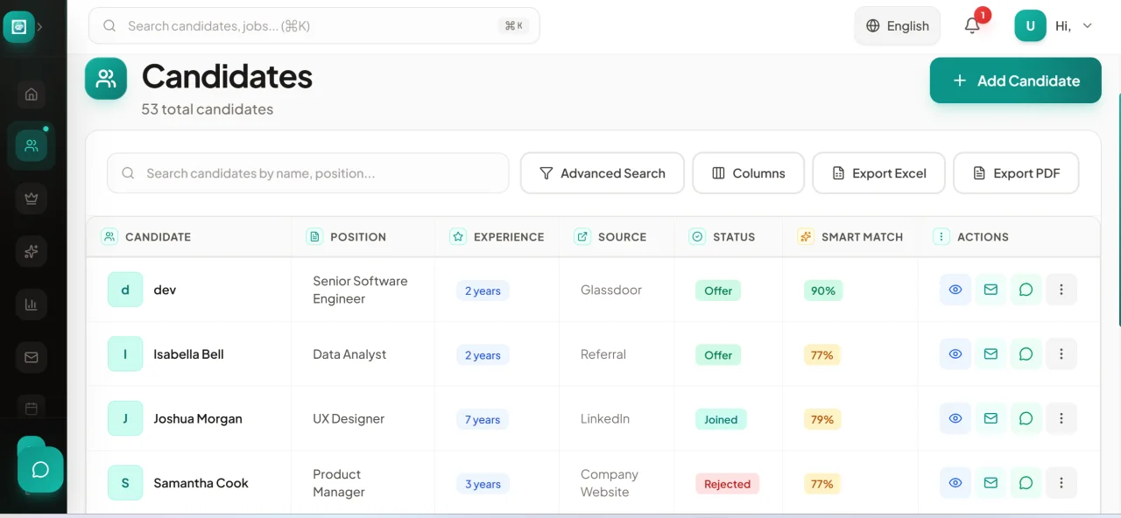This screenshot has height=518, width=1121.
Task: Open the notifications bell
Action: coord(972,25)
